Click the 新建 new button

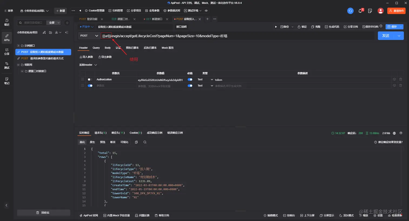[61, 11]
